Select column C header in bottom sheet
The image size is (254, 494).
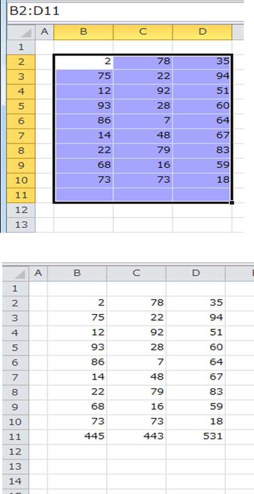(136, 273)
